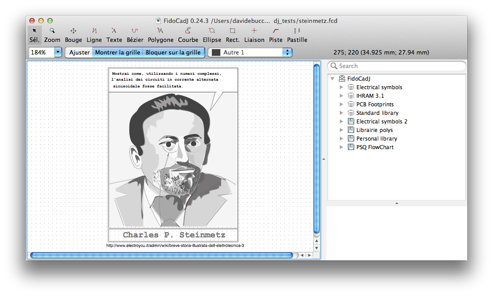This screenshot has width=493, height=296.
Task: Choose the Texte text tool
Action: tap(114, 35)
